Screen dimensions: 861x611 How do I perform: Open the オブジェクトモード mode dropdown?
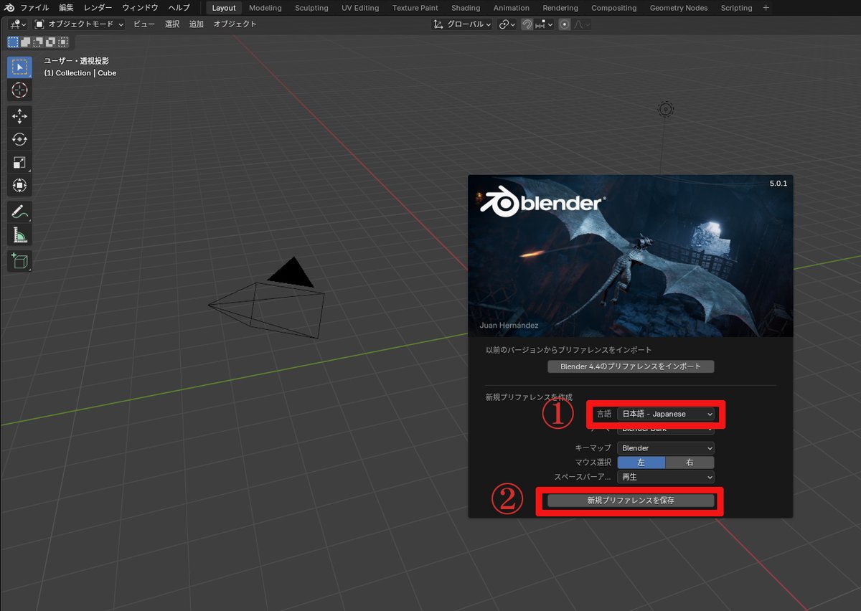click(x=80, y=24)
